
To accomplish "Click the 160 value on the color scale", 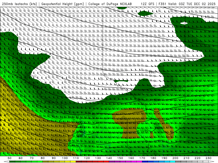I will pos(131,158).
